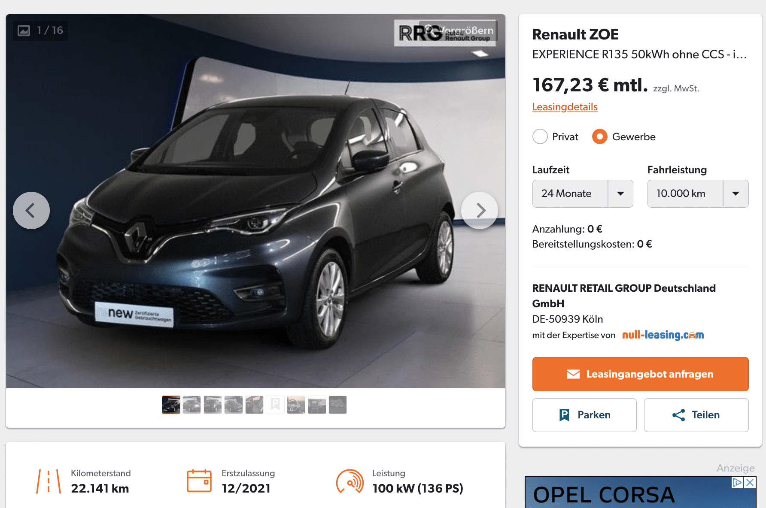This screenshot has width=766, height=508.
Task: Click Leasingangebot anfragen button
Action: tap(640, 374)
